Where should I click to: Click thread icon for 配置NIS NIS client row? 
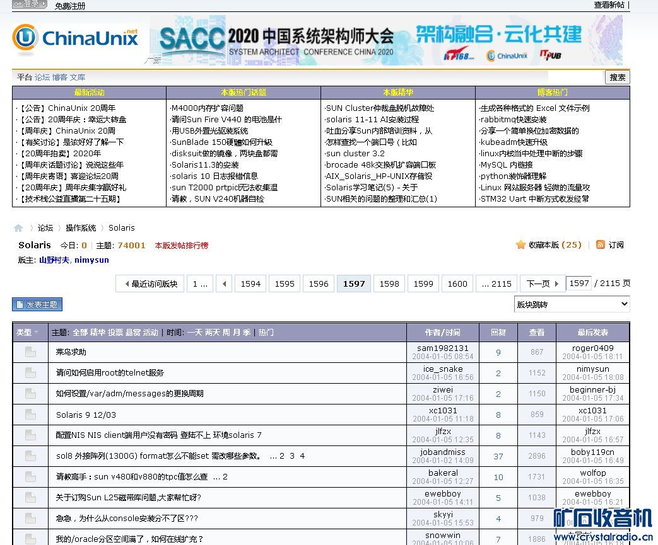30,435
